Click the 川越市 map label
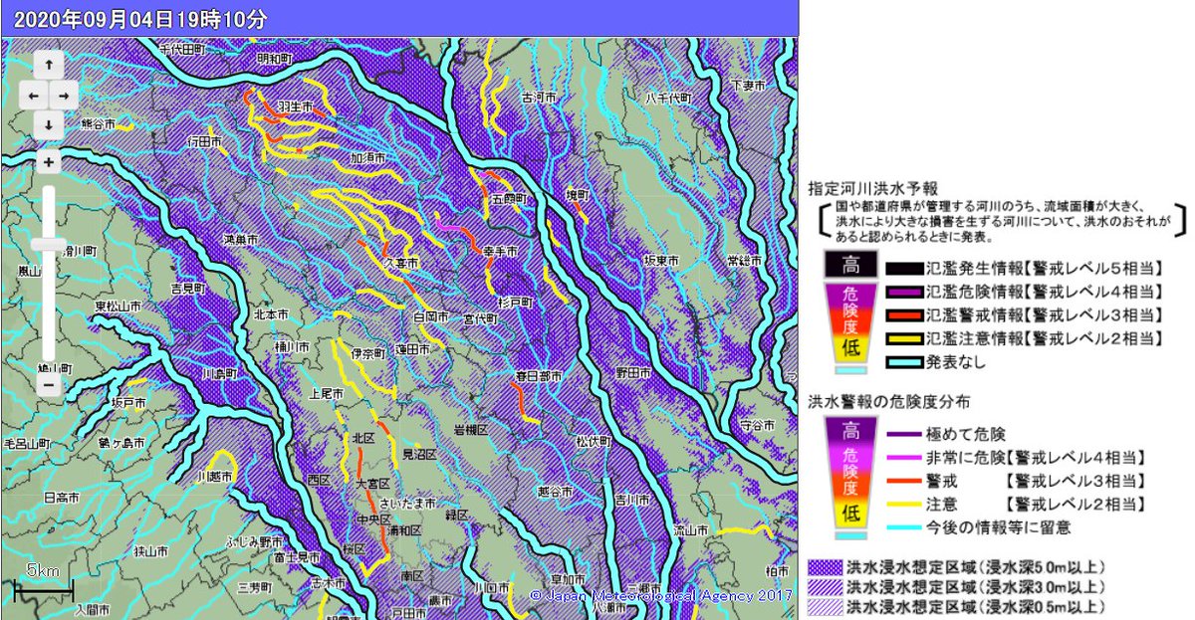Screen dimensions: 1195x620 pos(214,478)
